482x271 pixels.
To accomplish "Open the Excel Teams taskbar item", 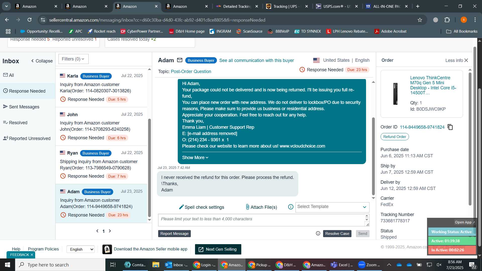I will click(x=342, y=265).
